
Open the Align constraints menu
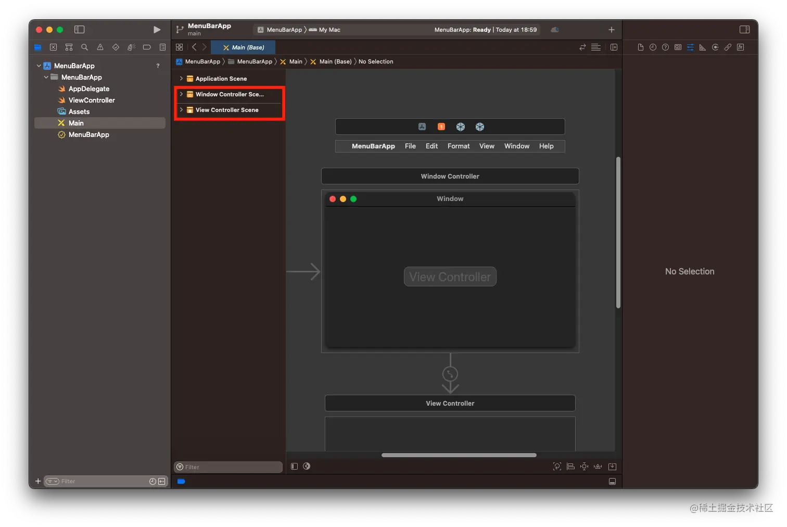pyautogui.click(x=570, y=467)
